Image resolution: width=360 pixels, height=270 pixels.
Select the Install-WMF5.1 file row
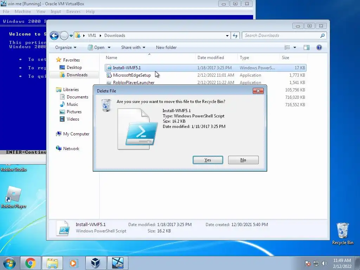(205, 68)
